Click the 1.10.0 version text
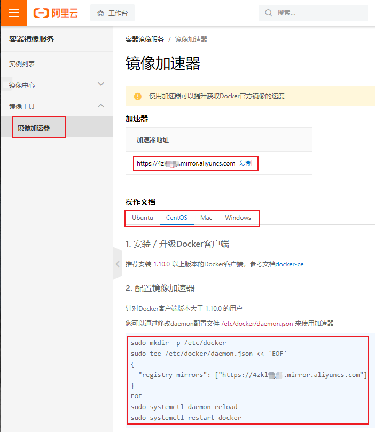 [161, 264]
